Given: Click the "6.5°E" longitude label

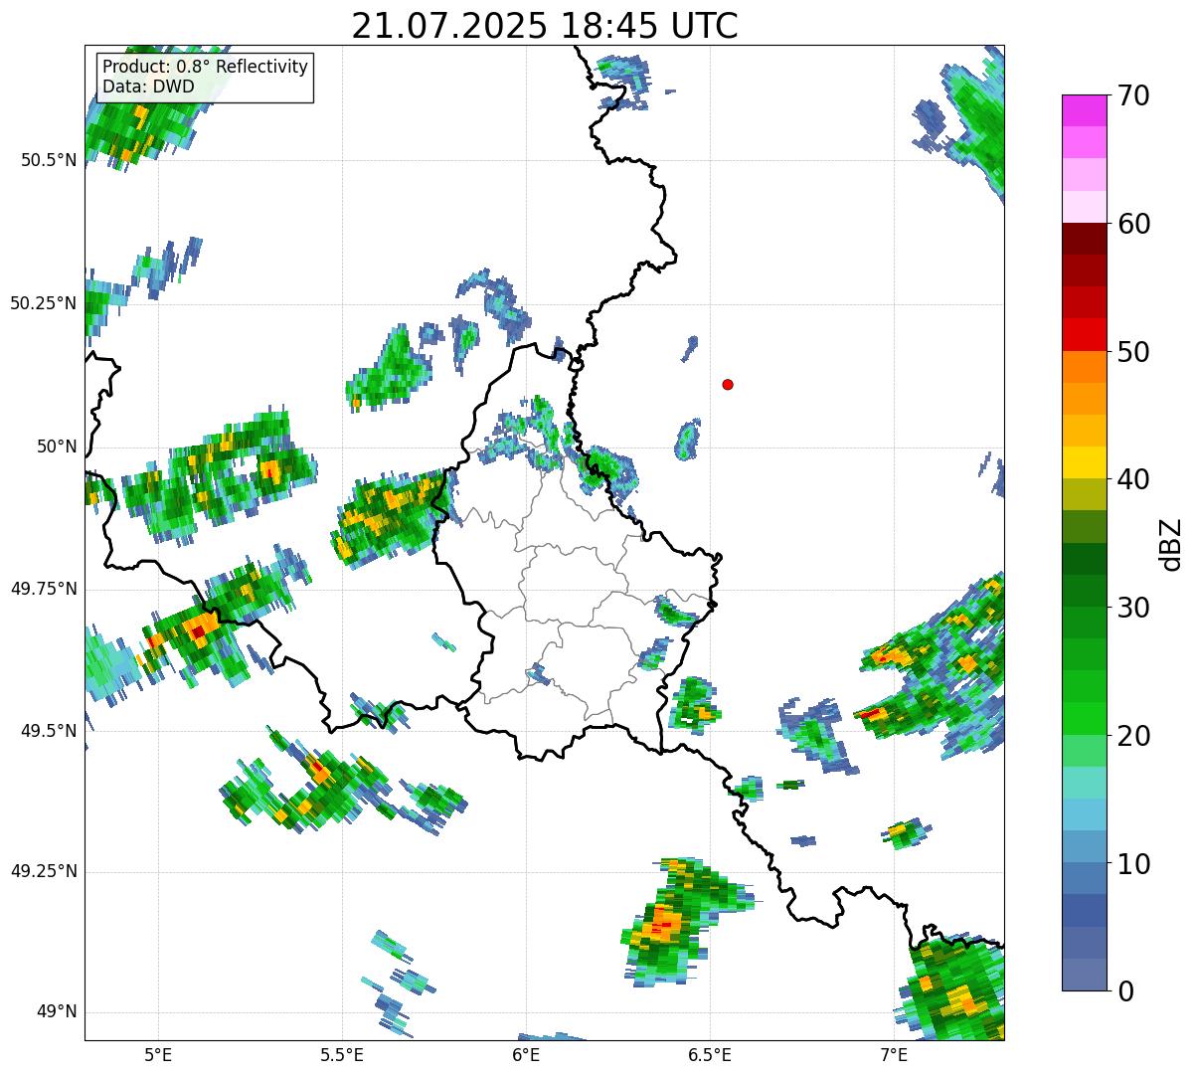Looking at the screenshot, I should (x=710, y=1054).
